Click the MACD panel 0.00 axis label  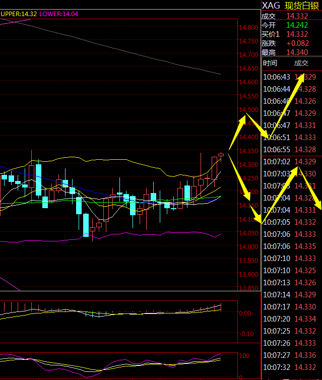click(245, 313)
